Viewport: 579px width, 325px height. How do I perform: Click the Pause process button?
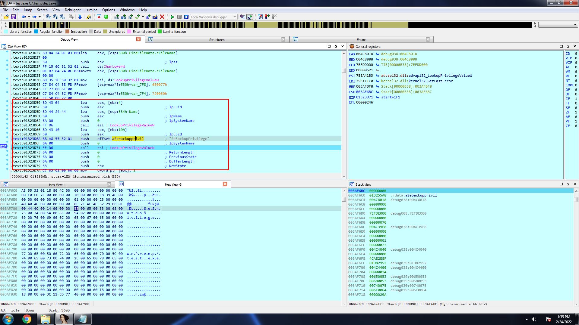tap(179, 17)
